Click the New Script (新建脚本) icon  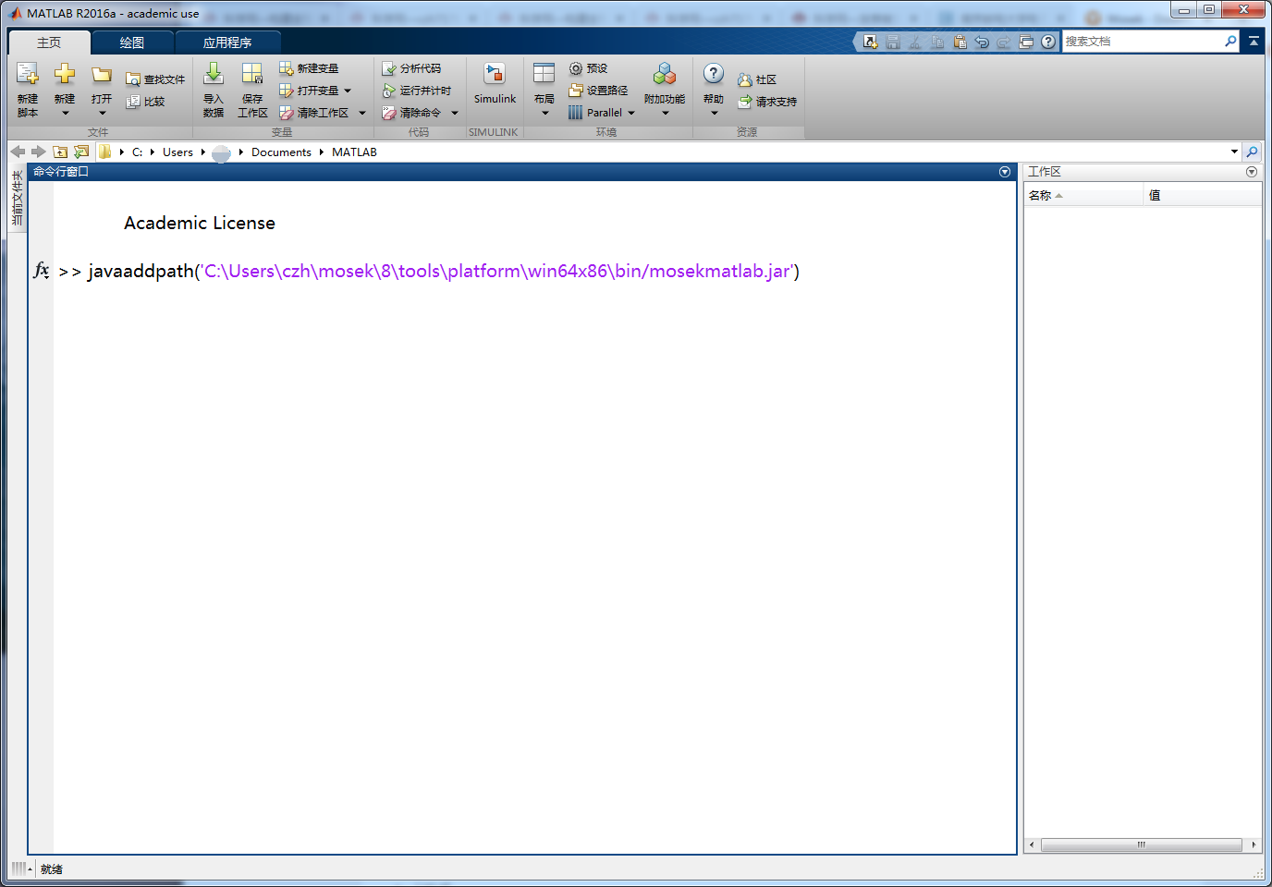28,74
